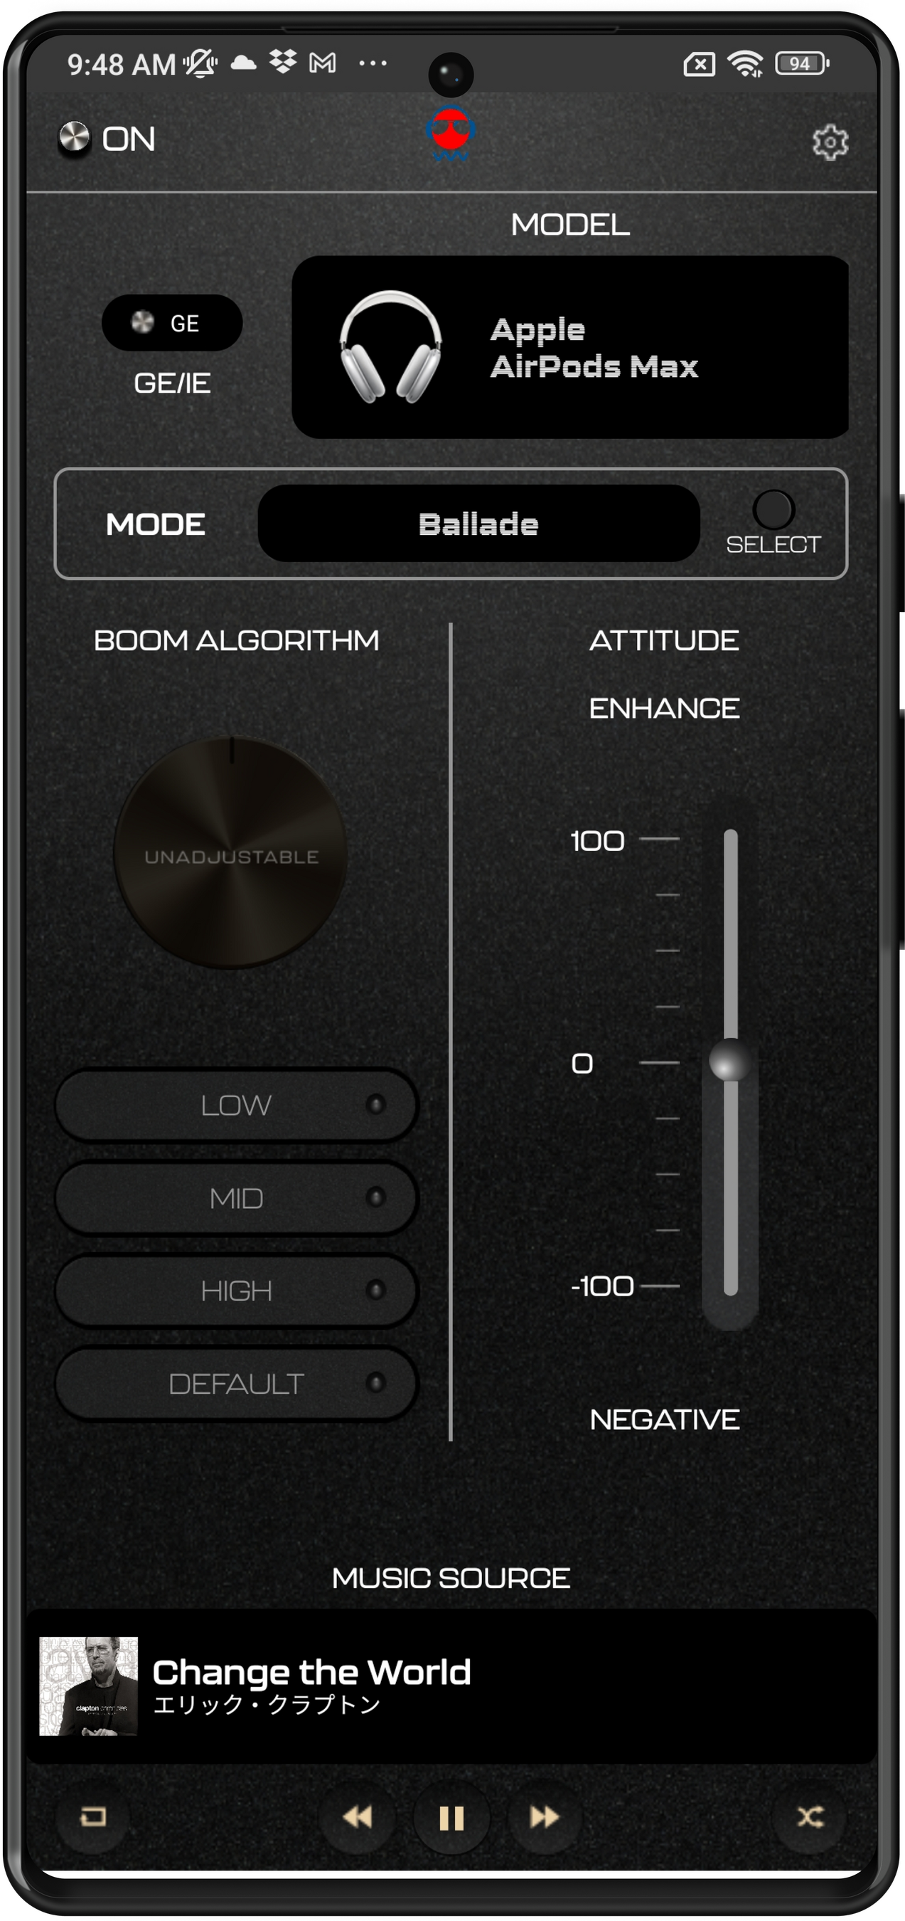
Task: Skip to previous track with rewind icon
Action: (x=358, y=1816)
